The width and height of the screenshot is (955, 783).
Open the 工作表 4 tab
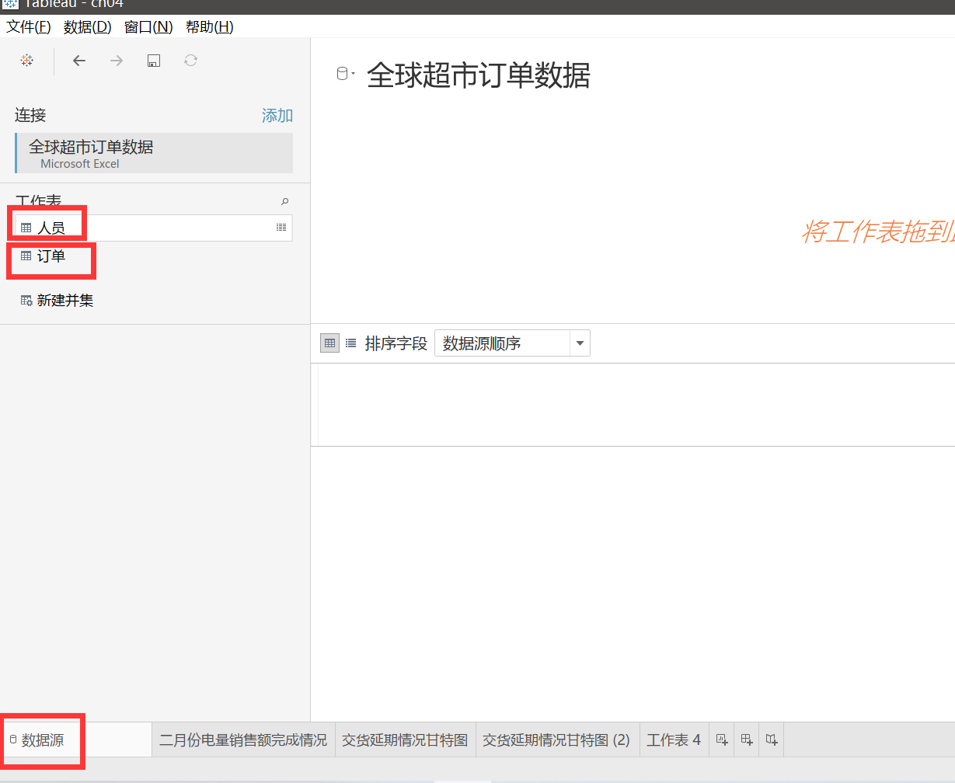pyautogui.click(x=674, y=740)
